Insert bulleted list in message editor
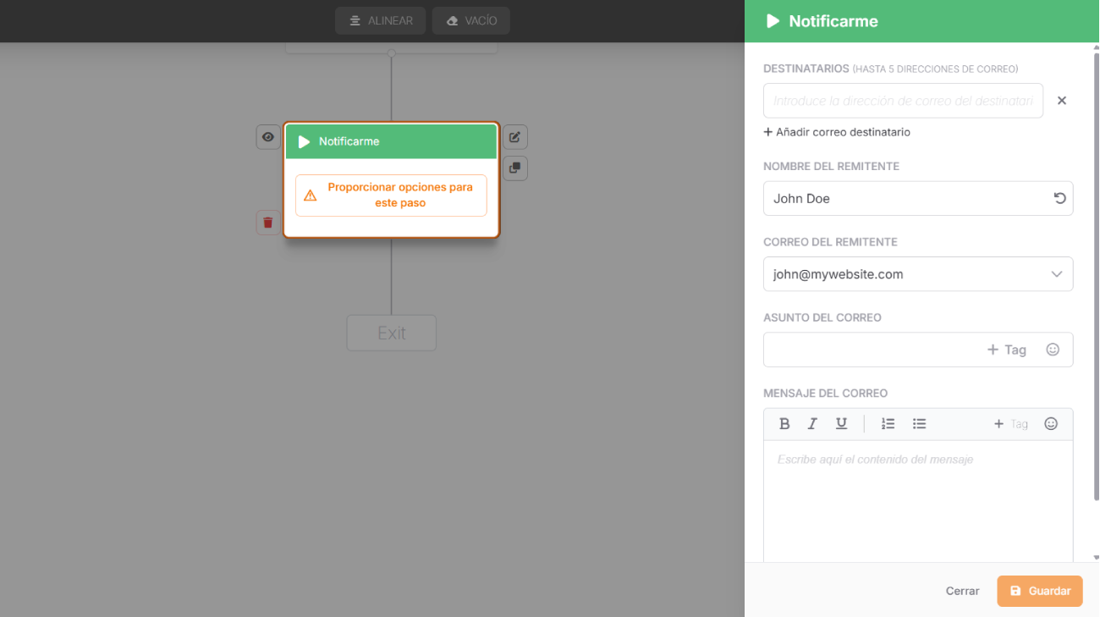This screenshot has height=617, width=1100. pyautogui.click(x=920, y=424)
